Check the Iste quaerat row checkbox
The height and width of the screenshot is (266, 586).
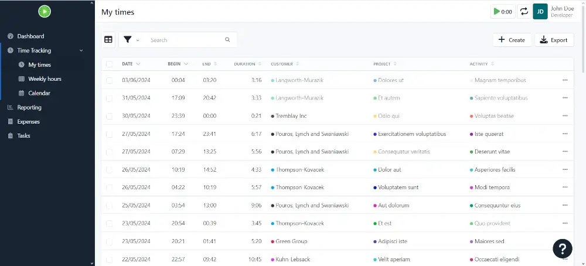(x=109, y=134)
